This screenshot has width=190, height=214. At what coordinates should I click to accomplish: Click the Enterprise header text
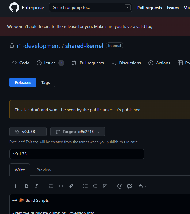tap(33, 7)
